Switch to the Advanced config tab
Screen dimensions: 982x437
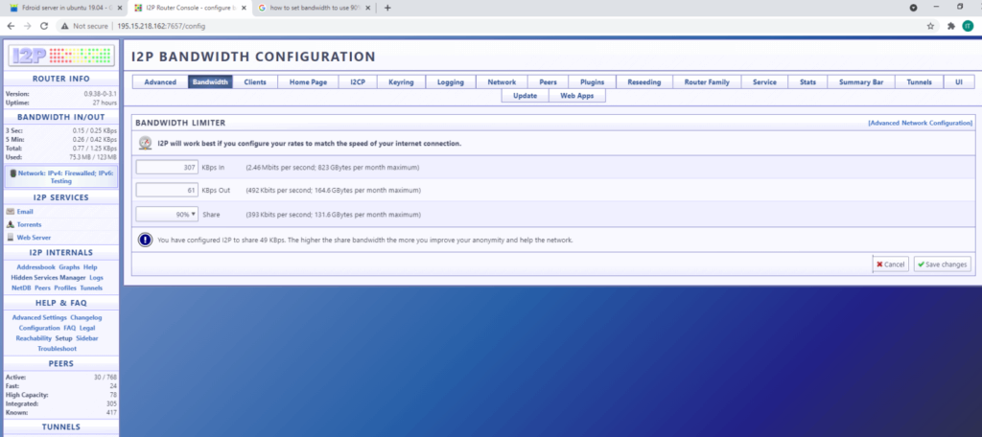160,82
